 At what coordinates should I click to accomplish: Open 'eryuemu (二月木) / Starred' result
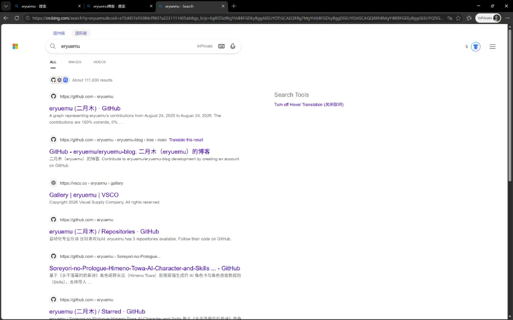97,311
